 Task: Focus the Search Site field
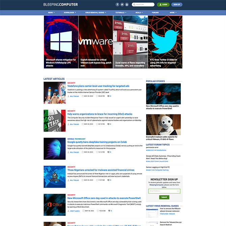143,5
